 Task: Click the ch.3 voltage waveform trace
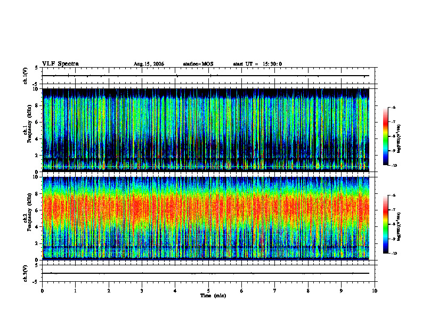pyautogui.click(x=206, y=273)
